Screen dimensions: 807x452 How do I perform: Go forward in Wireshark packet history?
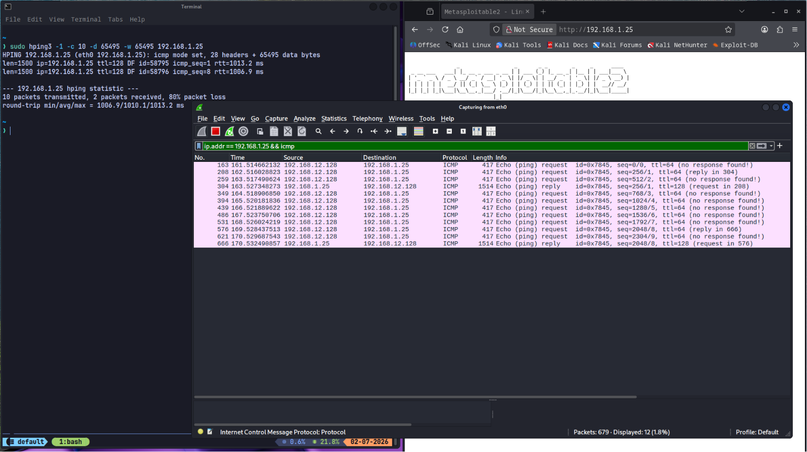(346, 131)
